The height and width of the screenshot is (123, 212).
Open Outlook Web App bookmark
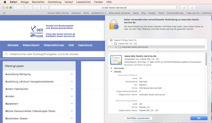pyautogui.click(x=175, y=13)
